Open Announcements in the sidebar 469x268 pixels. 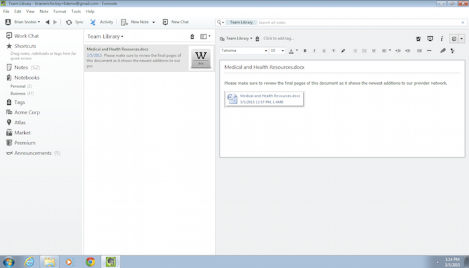33,153
